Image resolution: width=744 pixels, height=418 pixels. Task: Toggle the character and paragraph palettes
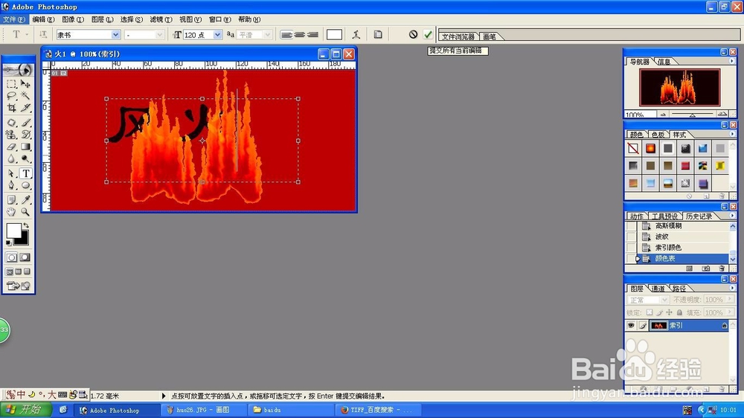pos(378,34)
